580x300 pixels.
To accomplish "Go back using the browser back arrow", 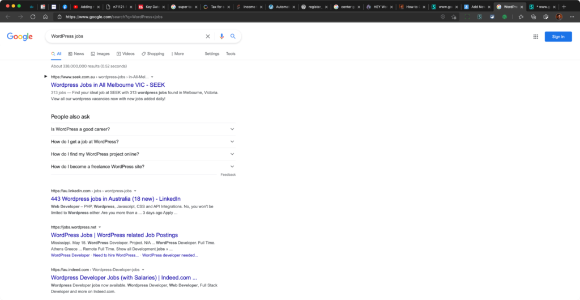I will coord(8,16).
